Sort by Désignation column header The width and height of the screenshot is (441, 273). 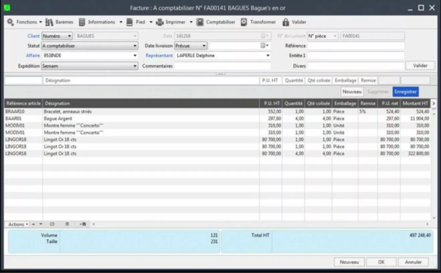[151, 103]
